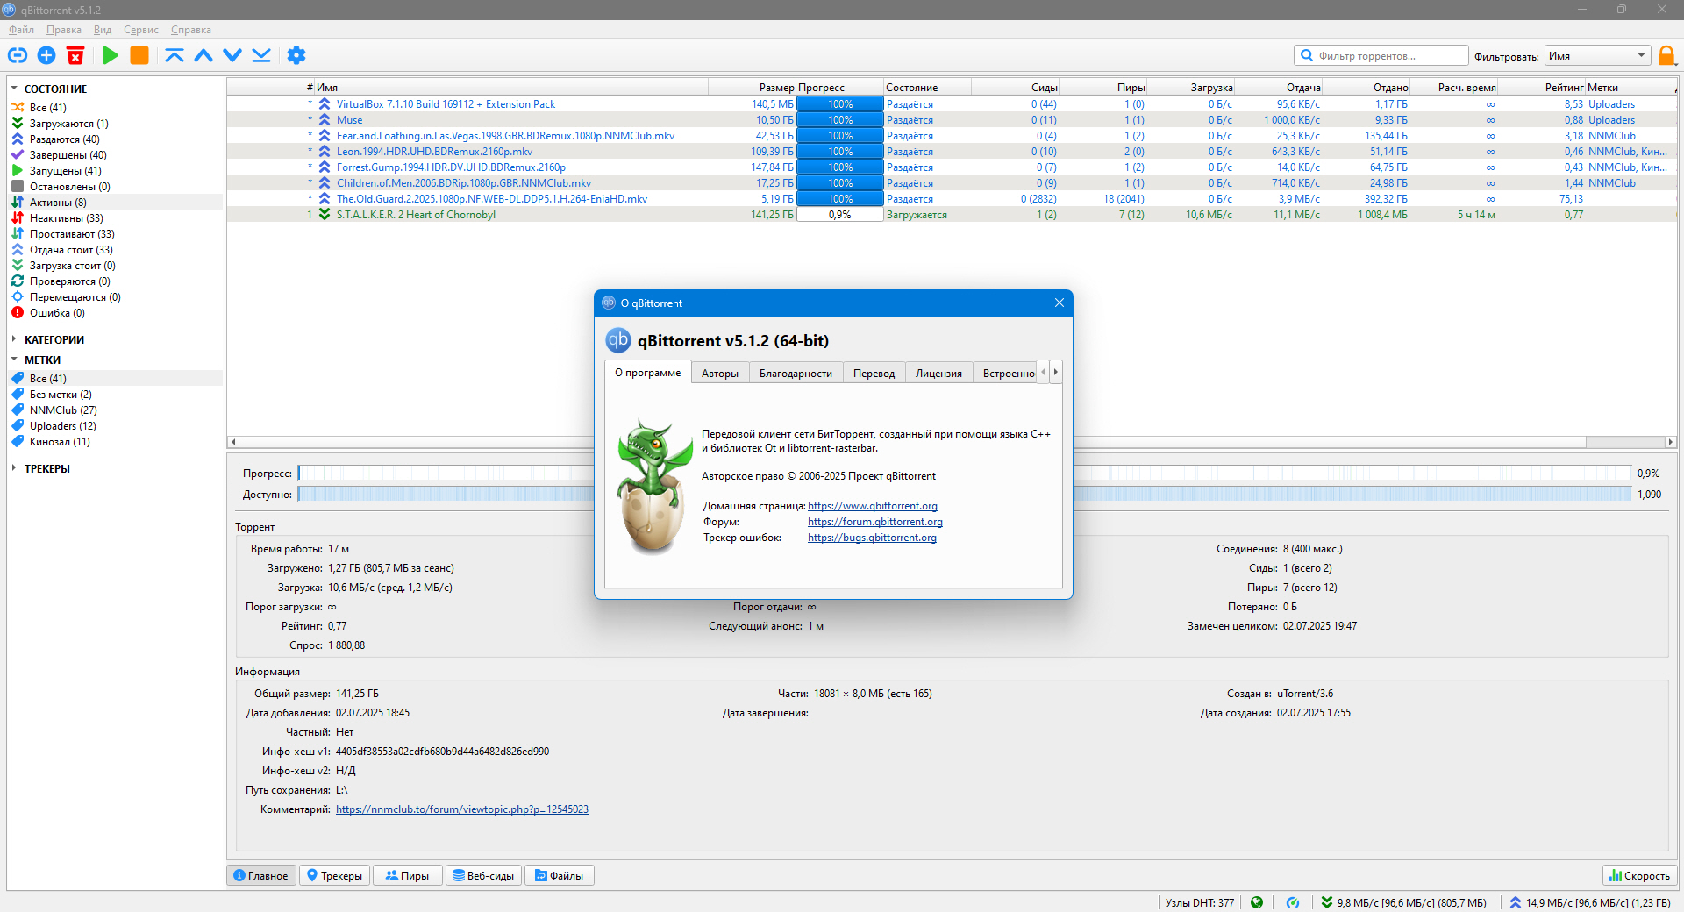Select the Завершены (40) status filter
The height and width of the screenshot is (912, 1684).
click(x=68, y=155)
